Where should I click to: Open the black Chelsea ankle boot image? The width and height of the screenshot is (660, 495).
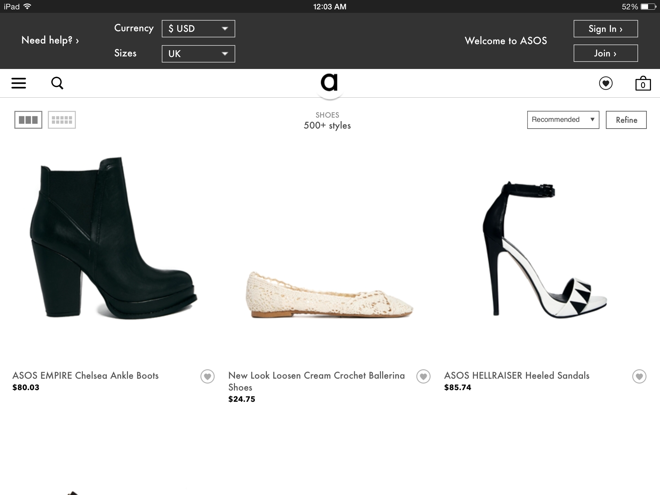click(x=113, y=238)
